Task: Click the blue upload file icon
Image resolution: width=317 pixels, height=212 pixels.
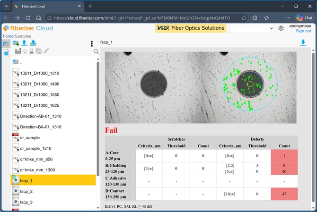Action: 25,43
